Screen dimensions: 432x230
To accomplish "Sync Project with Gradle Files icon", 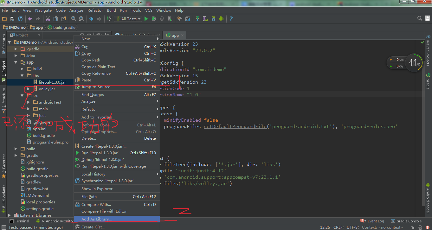I will [x=197, y=19].
